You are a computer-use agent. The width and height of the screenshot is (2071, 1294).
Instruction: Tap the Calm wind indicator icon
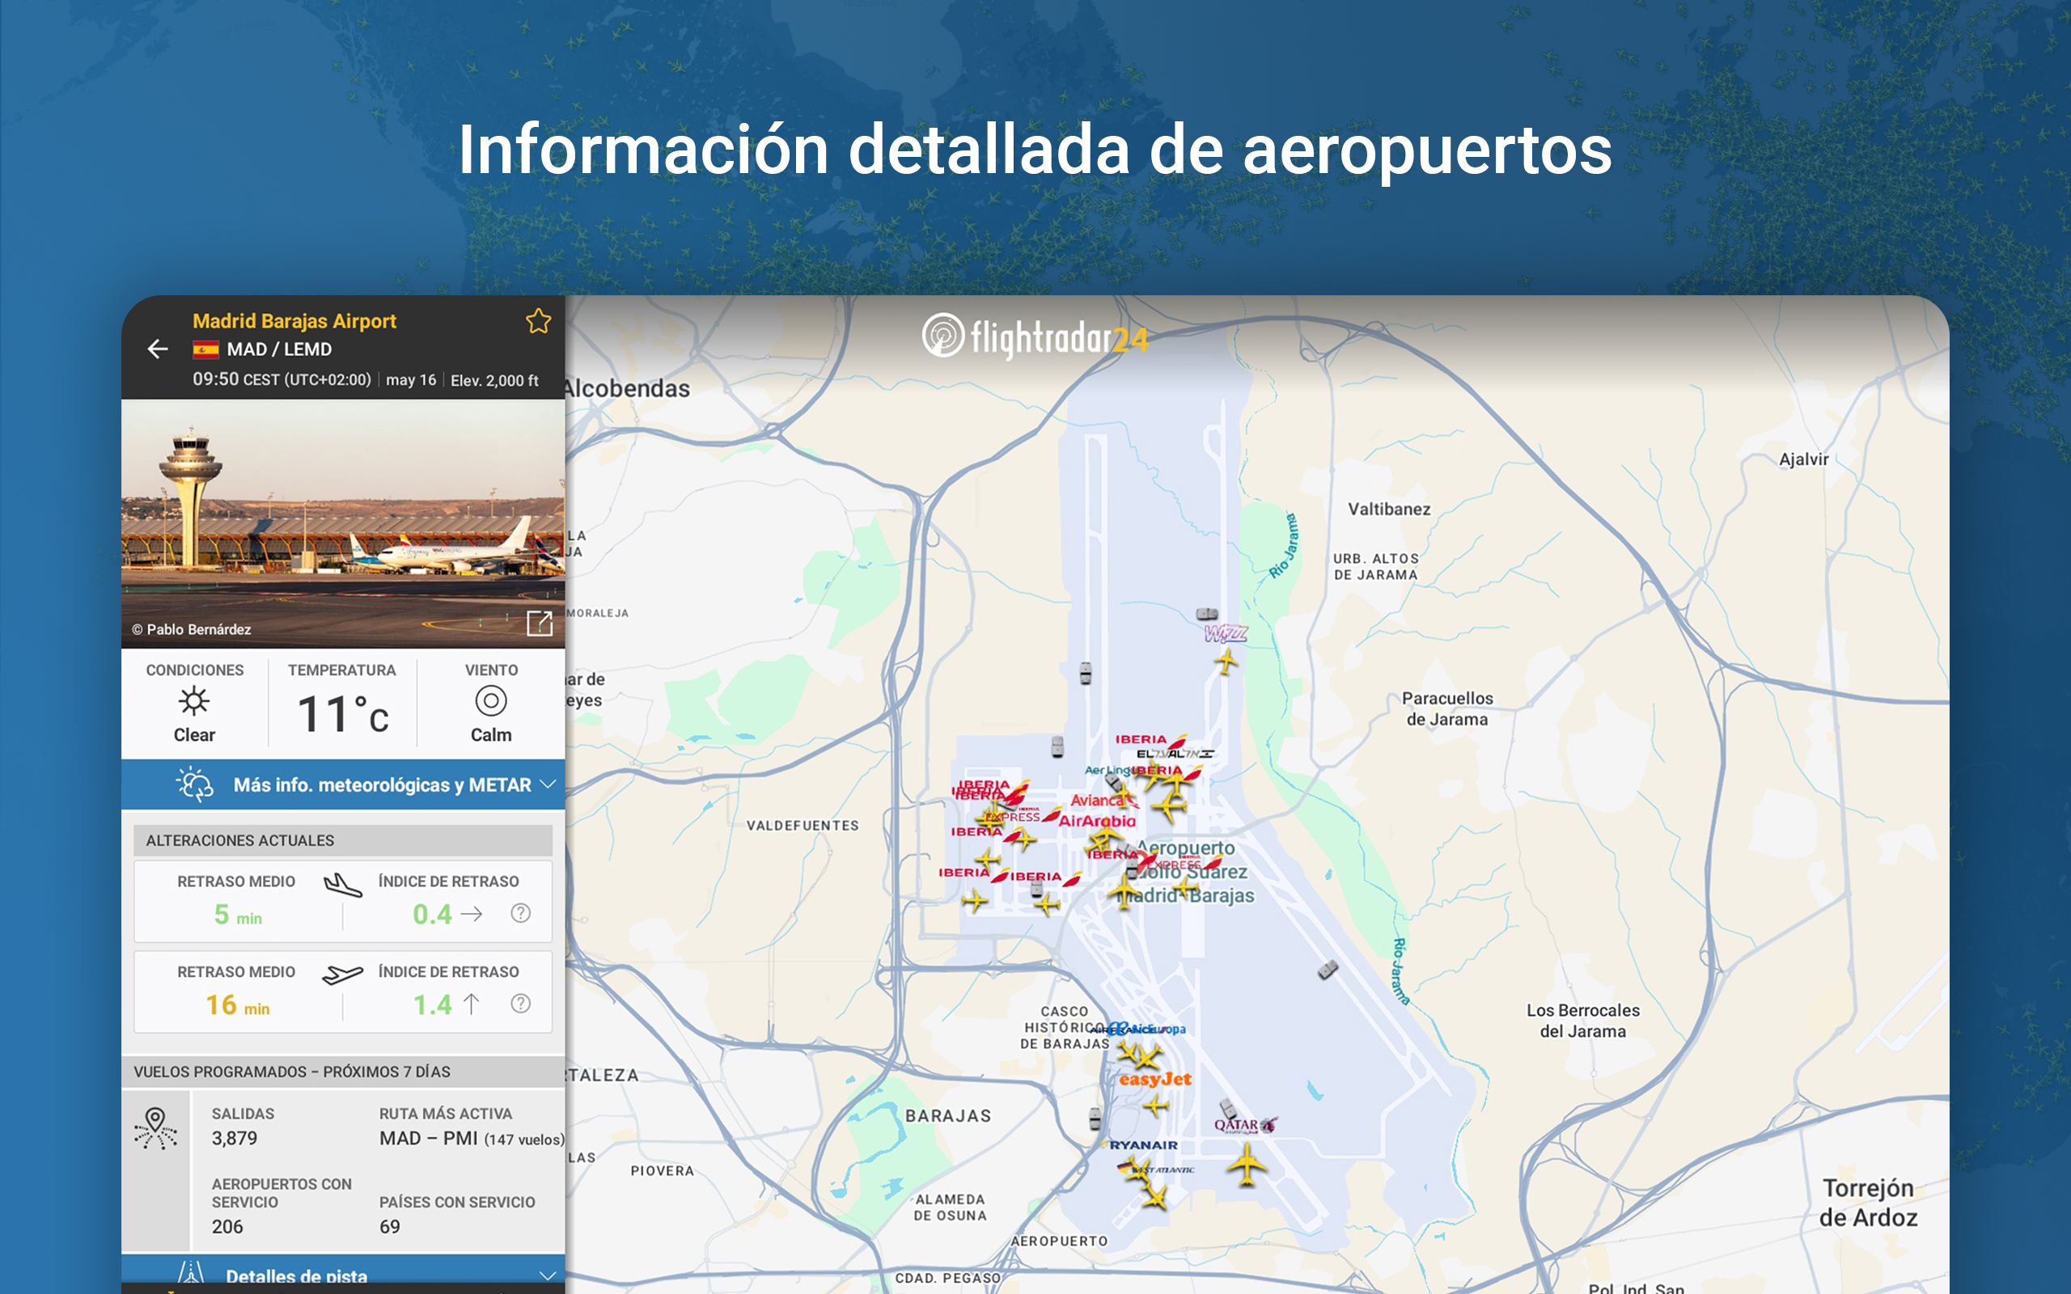[490, 701]
